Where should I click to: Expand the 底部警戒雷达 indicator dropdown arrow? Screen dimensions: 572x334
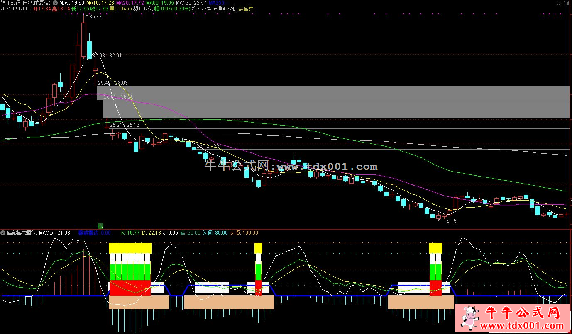(3, 233)
